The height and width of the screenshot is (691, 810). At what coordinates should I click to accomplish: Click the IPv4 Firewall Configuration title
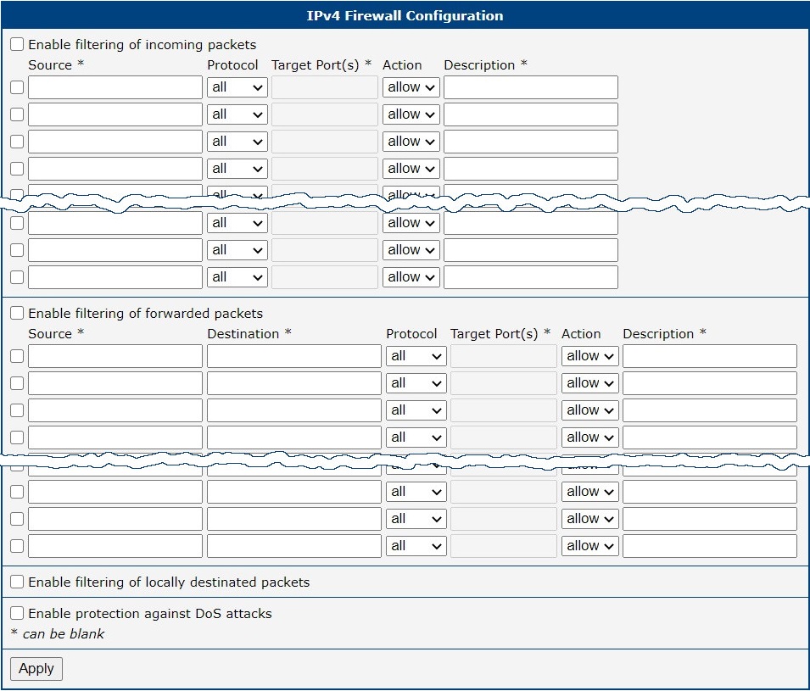[x=405, y=15]
